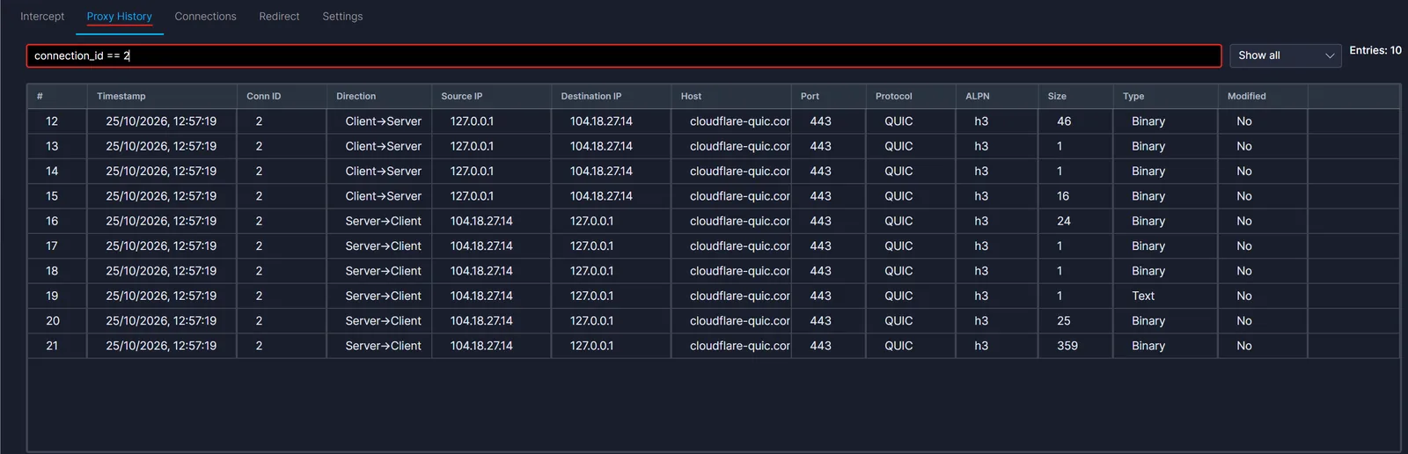
Task: Click the Type column header
Action: 1165,96
